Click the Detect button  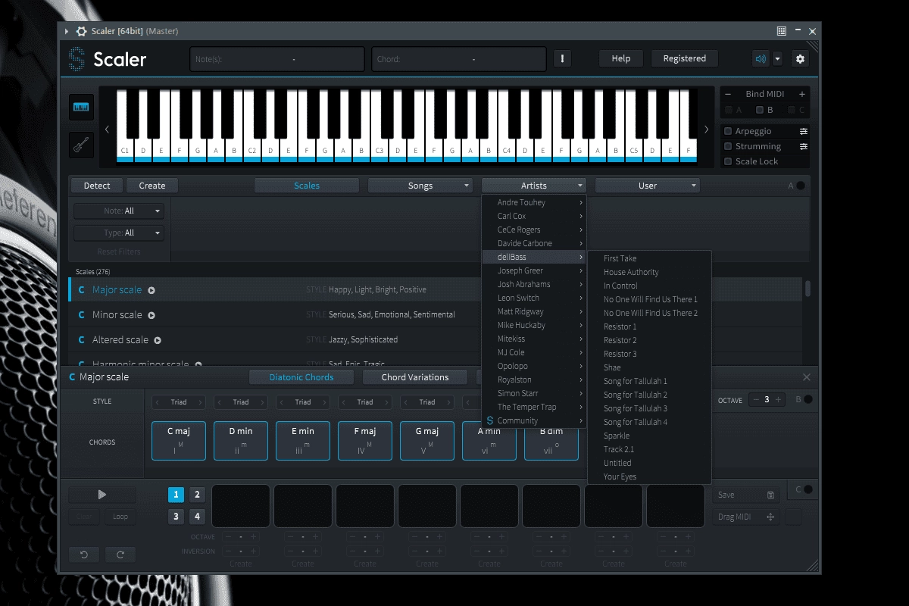[x=97, y=186]
